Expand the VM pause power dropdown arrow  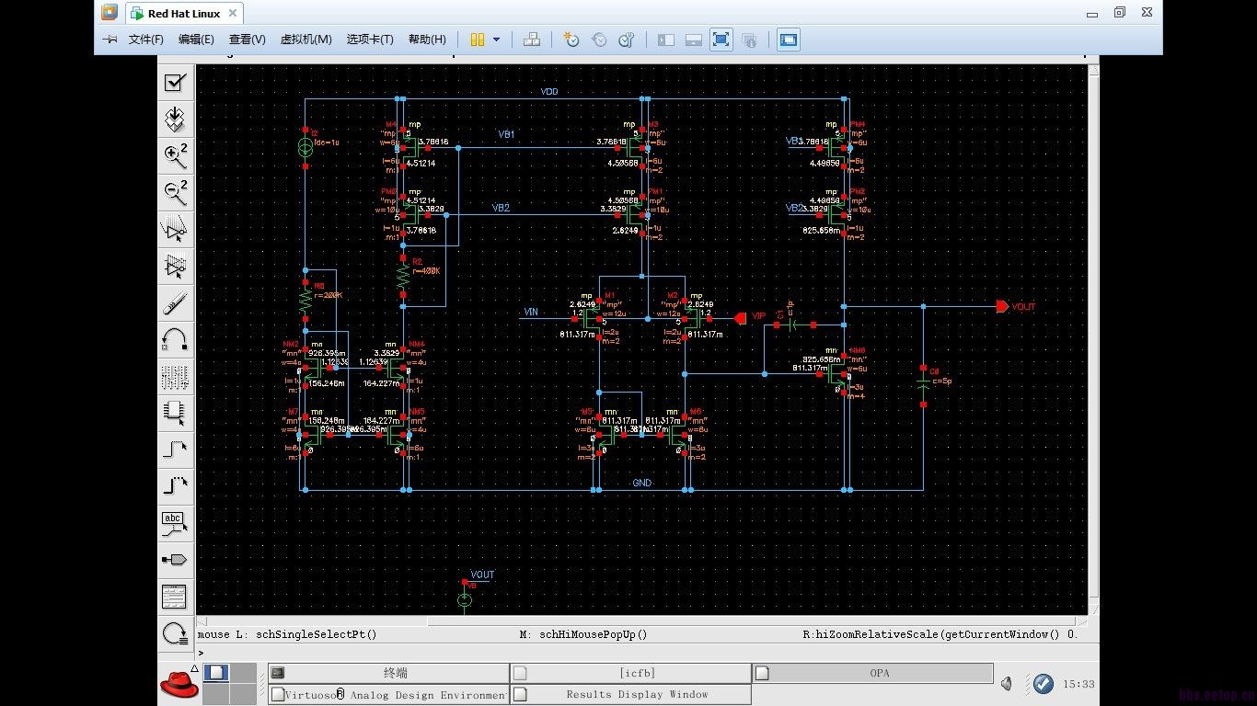pos(497,40)
